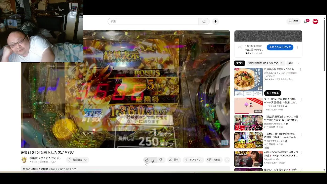This screenshot has width=327, height=184.
Task: Open video title フリーBGM【3時間耐久/雑談/
Action: tap(281, 101)
